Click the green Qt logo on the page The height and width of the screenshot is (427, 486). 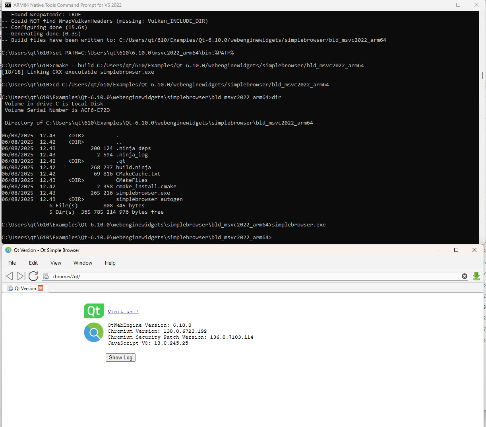(94, 311)
